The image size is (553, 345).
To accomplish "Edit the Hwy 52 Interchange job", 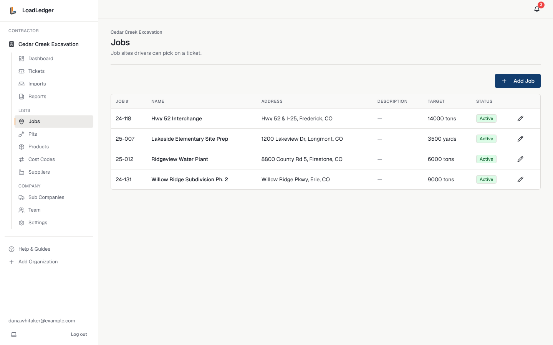I will tap(520, 118).
